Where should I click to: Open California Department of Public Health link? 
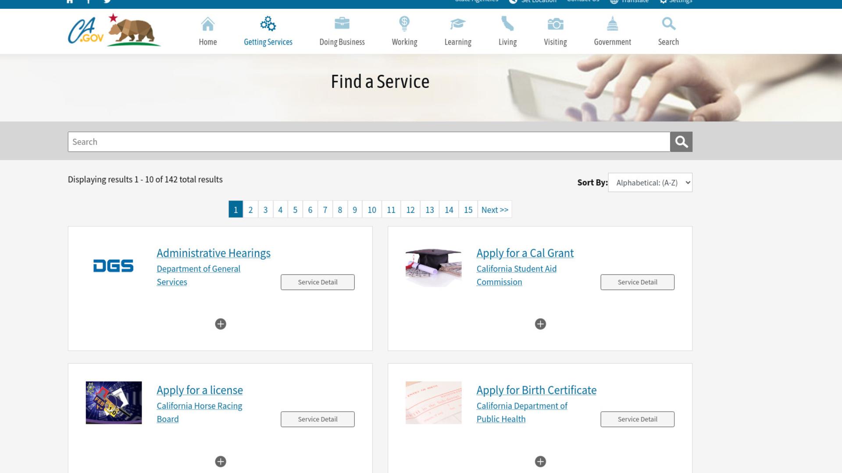[x=522, y=413]
